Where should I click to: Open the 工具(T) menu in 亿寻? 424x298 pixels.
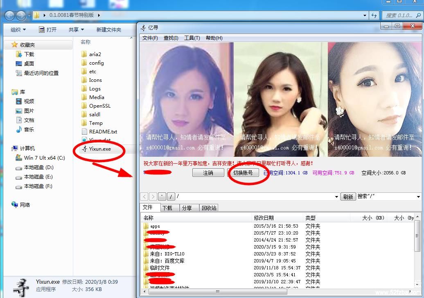coord(192,38)
